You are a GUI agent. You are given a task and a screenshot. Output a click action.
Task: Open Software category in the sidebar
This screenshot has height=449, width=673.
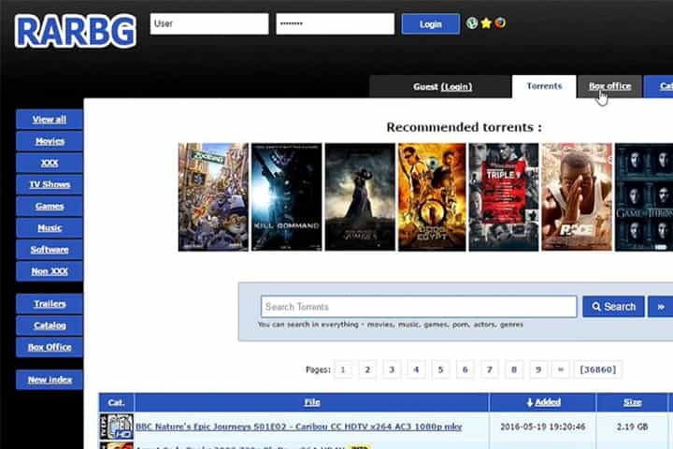pos(50,250)
